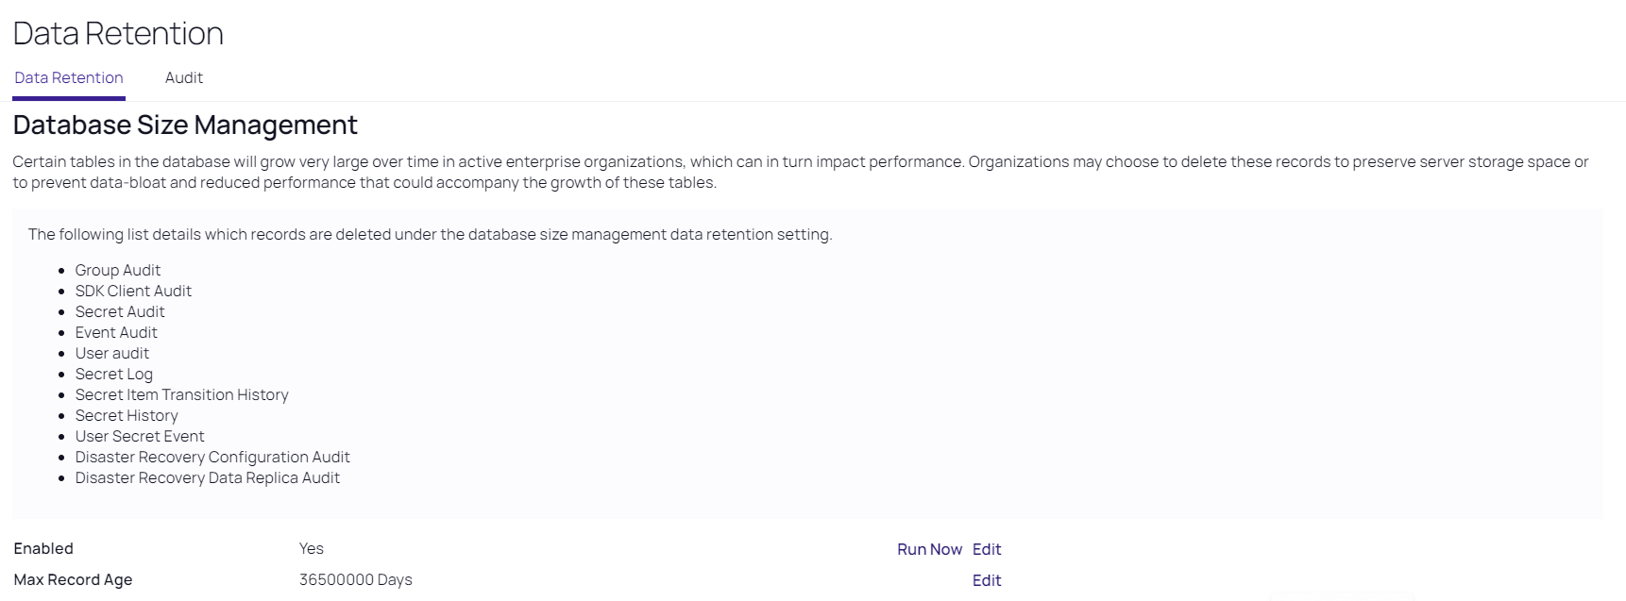Click the Group Audit list entry
Viewport: 1626px width, 601px height.
(118, 271)
